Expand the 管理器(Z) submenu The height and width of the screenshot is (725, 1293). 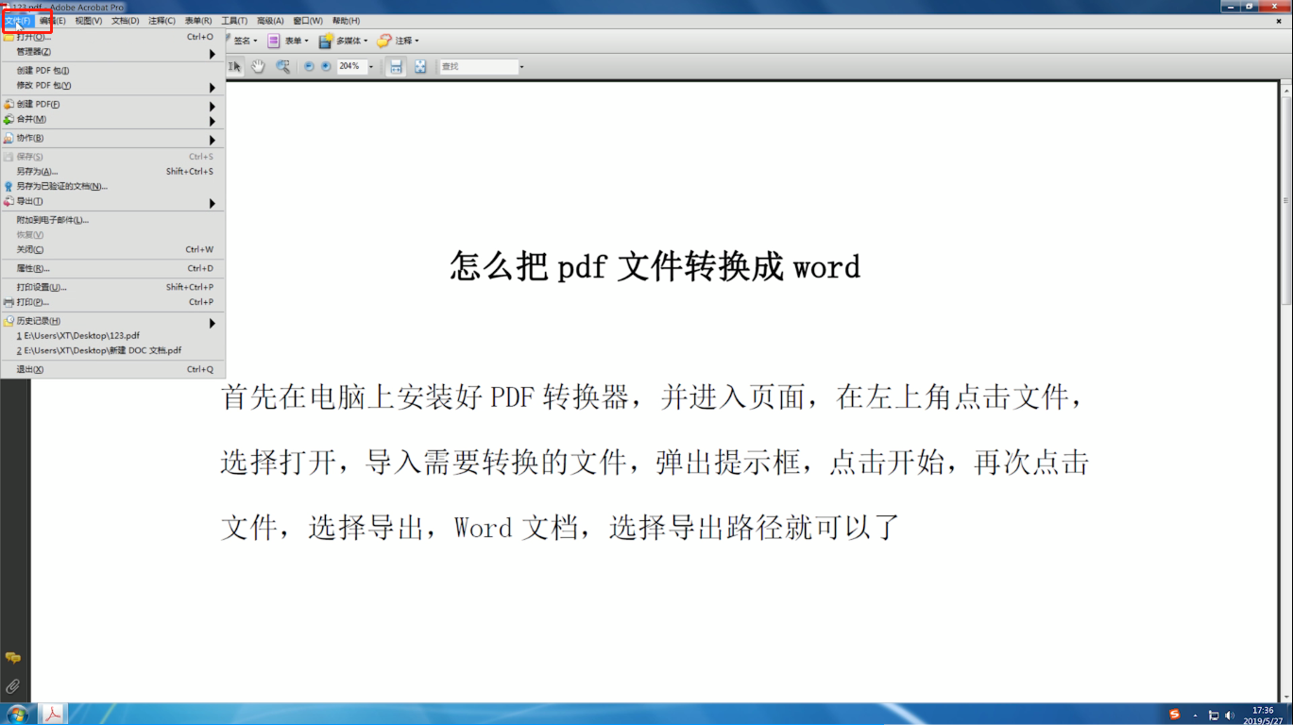pyautogui.click(x=112, y=52)
